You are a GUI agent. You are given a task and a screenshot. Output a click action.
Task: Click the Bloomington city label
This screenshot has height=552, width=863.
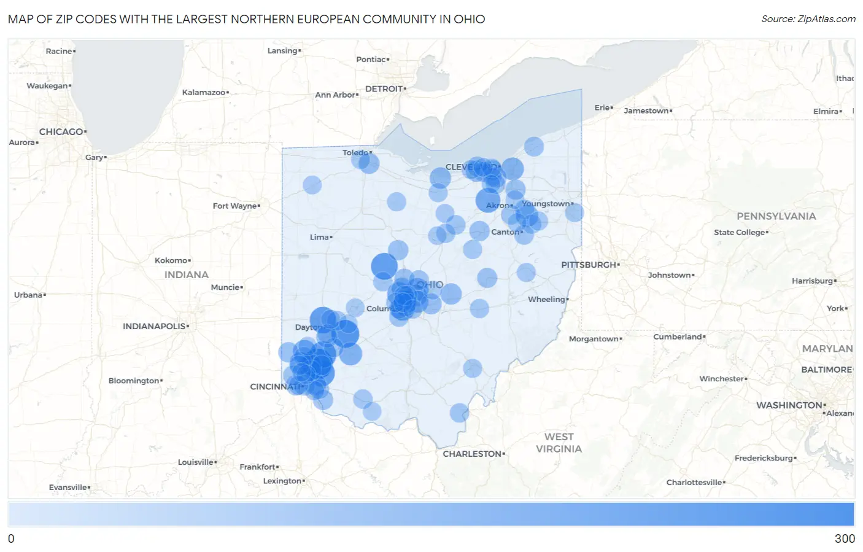point(134,381)
